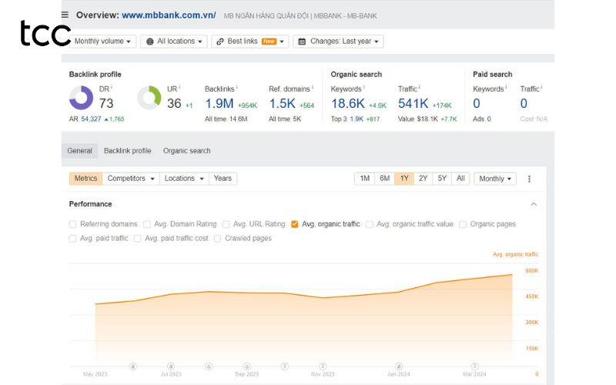The width and height of the screenshot is (616, 385).
Task: Click the update marker above Jan 2024
Action: coord(399,367)
